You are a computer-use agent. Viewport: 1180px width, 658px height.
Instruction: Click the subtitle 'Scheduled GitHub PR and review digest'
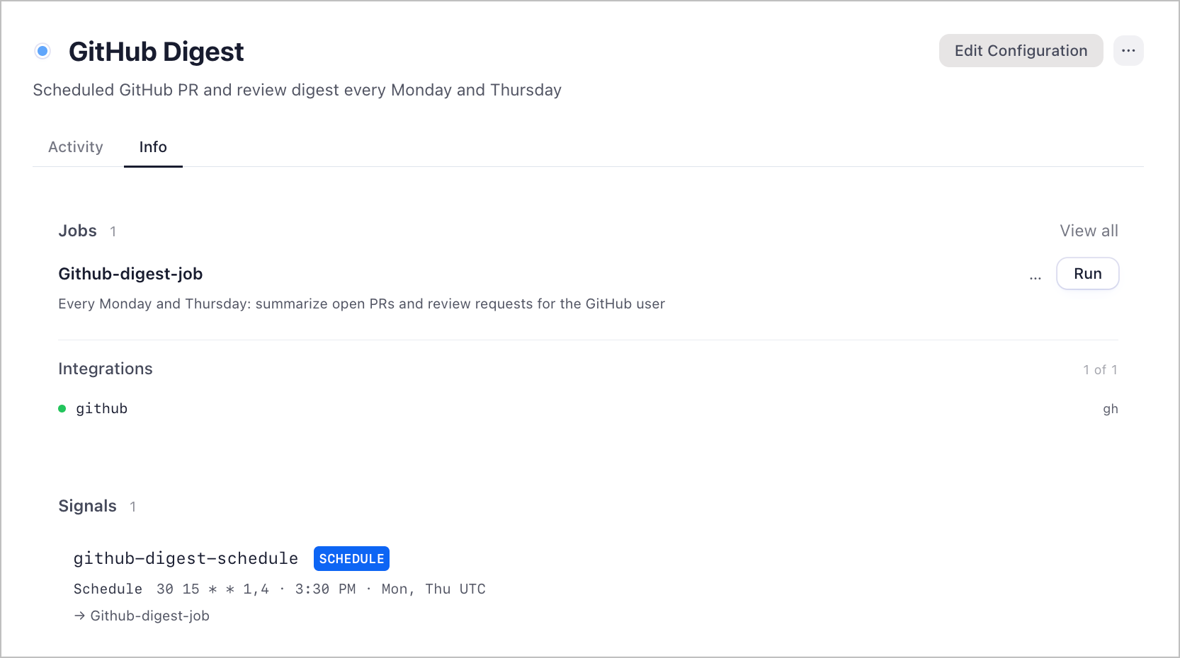click(x=297, y=90)
